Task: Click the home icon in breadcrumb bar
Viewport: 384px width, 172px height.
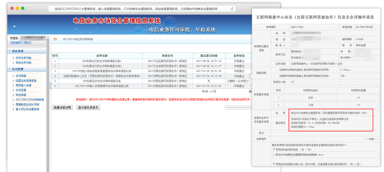Action: pyautogui.click(x=55, y=39)
